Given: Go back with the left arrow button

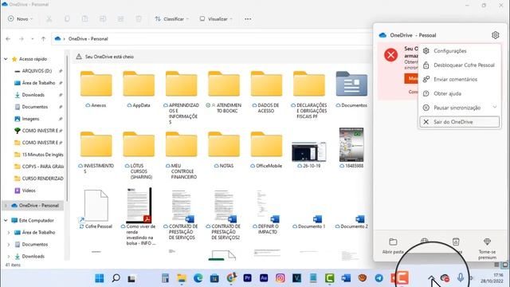Looking at the screenshot, I should pos(8,39).
